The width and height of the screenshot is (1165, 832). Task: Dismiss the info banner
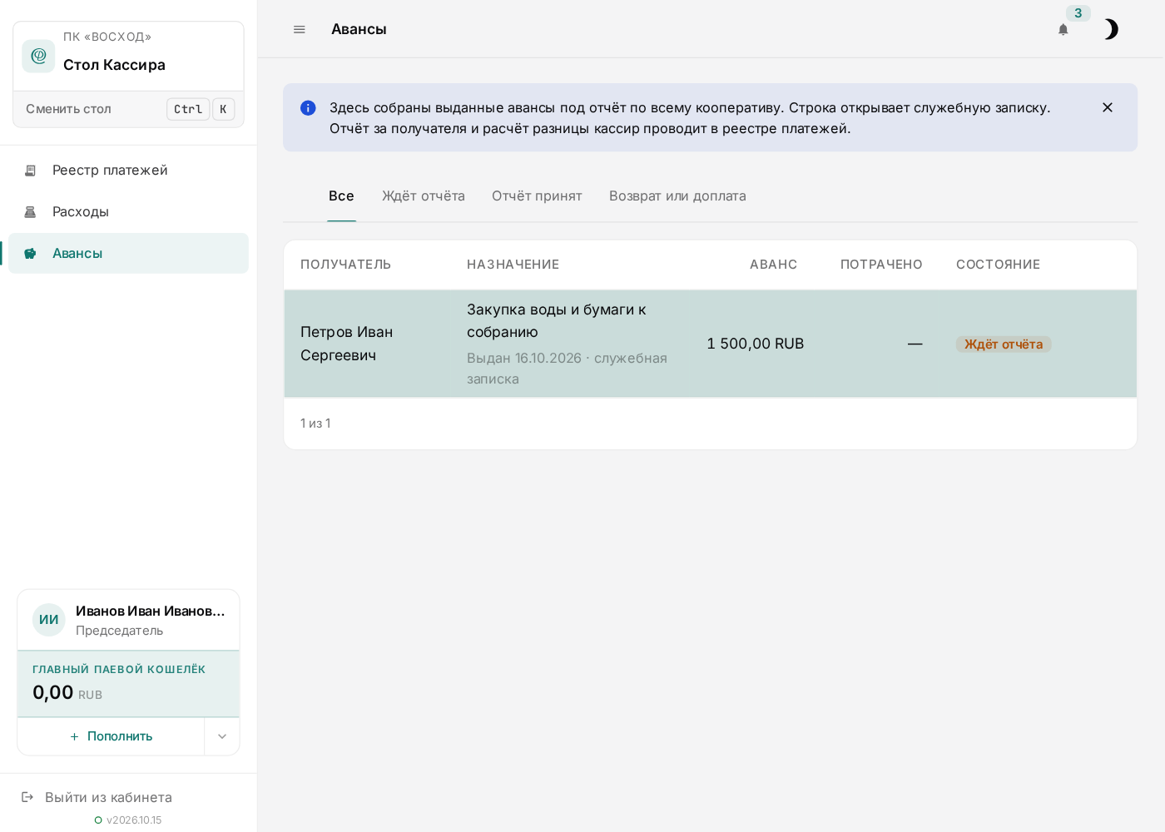click(x=1108, y=107)
